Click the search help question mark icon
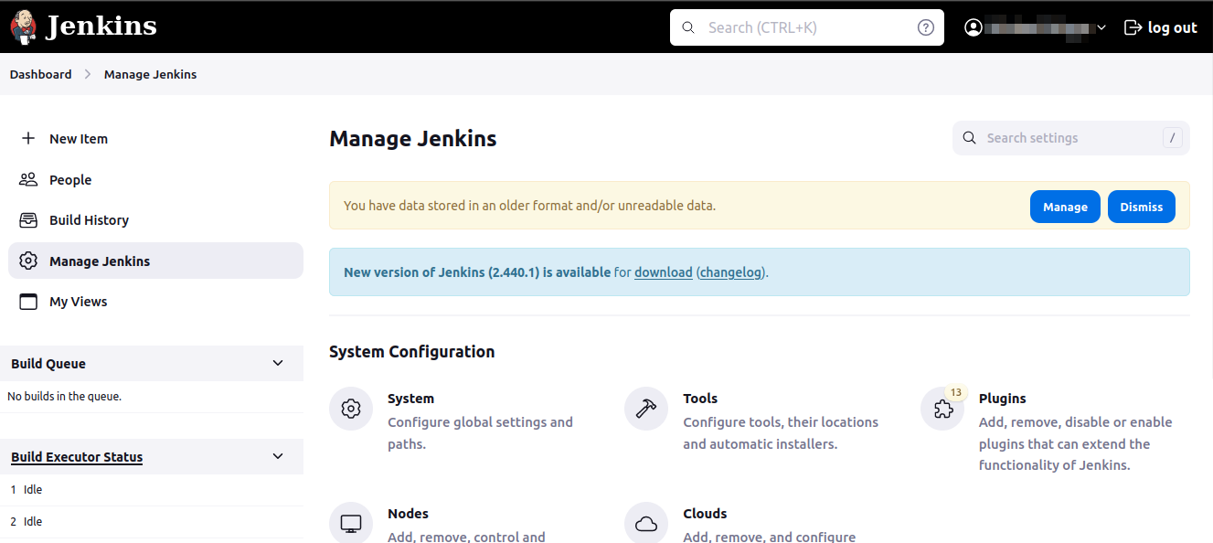1213x543 pixels. tap(926, 27)
